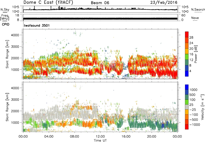Click the '04:00' time tick label
The width and height of the screenshot is (205, 142).
[49, 137]
